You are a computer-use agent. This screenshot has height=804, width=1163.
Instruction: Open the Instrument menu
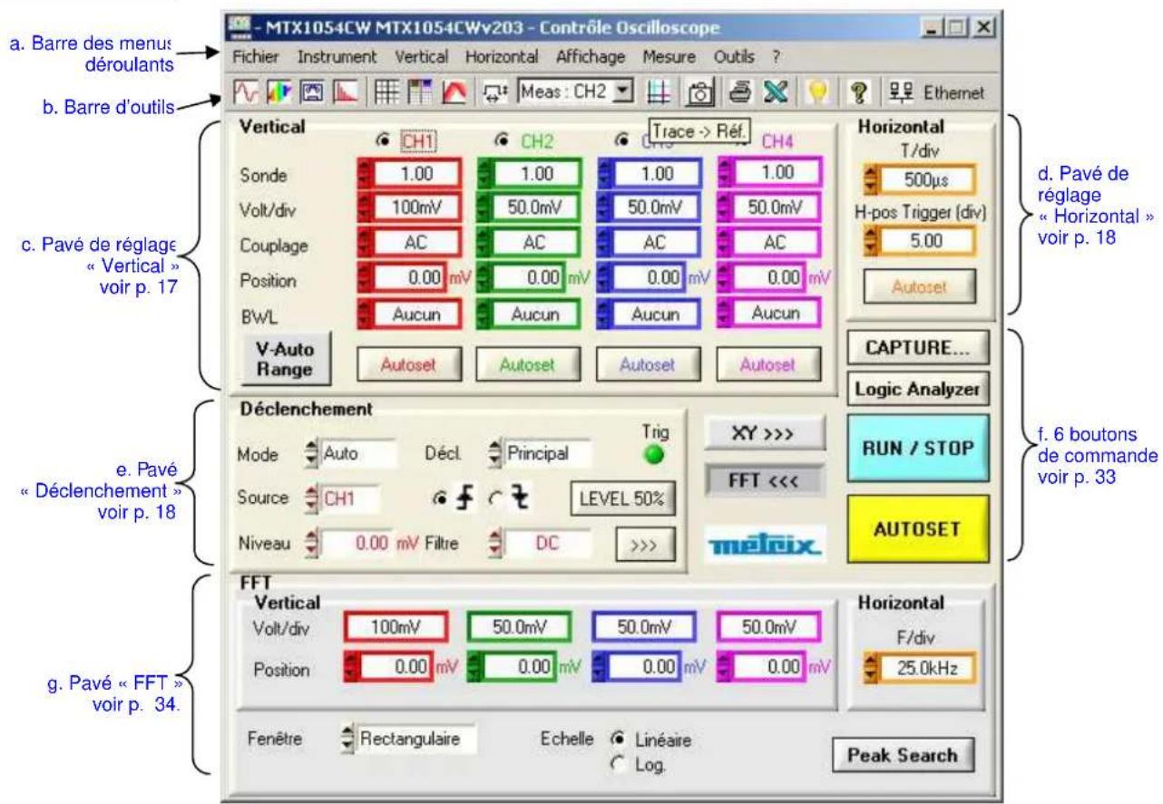(x=337, y=55)
